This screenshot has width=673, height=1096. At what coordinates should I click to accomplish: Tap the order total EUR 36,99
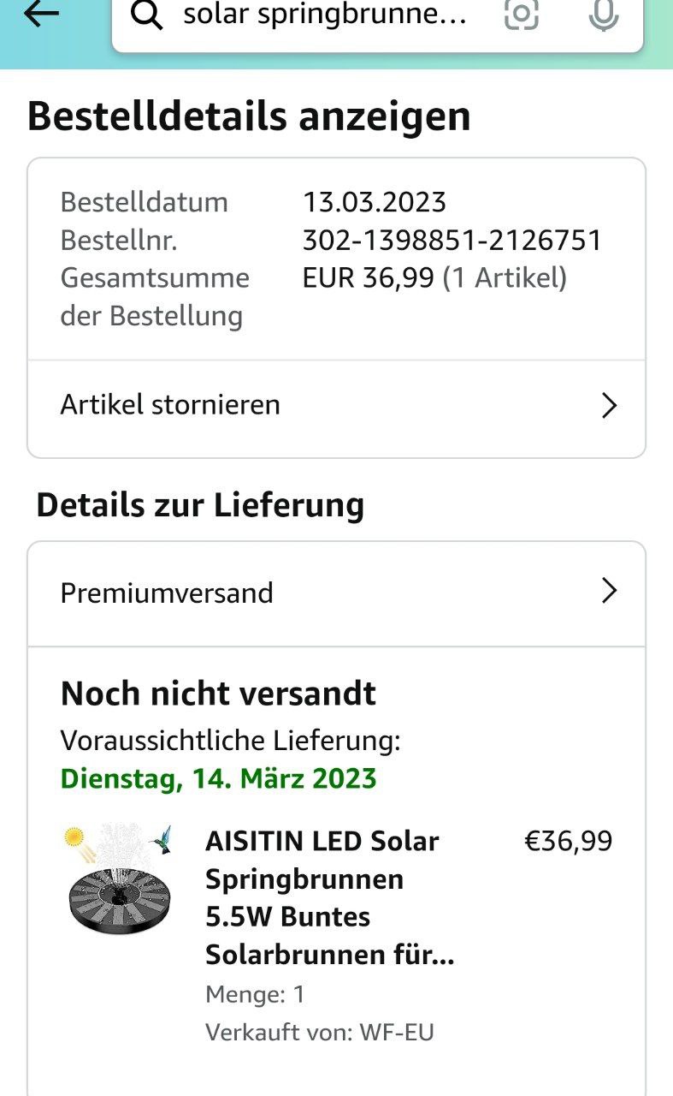pyautogui.click(x=369, y=278)
